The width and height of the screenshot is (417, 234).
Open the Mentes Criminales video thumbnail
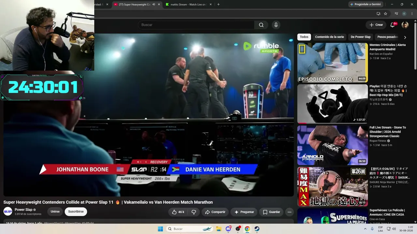[x=332, y=63]
